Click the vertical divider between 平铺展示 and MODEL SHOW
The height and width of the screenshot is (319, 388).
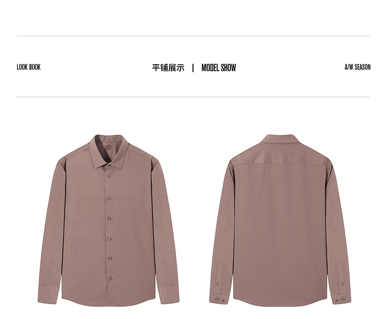[193, 68]
